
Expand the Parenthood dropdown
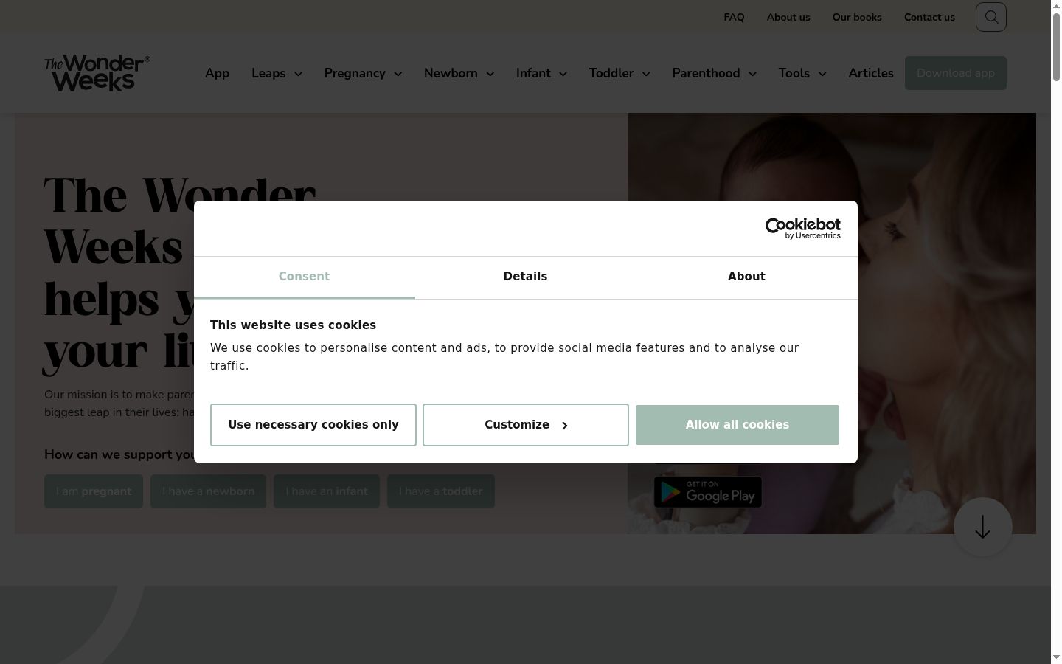pos(714,73)
